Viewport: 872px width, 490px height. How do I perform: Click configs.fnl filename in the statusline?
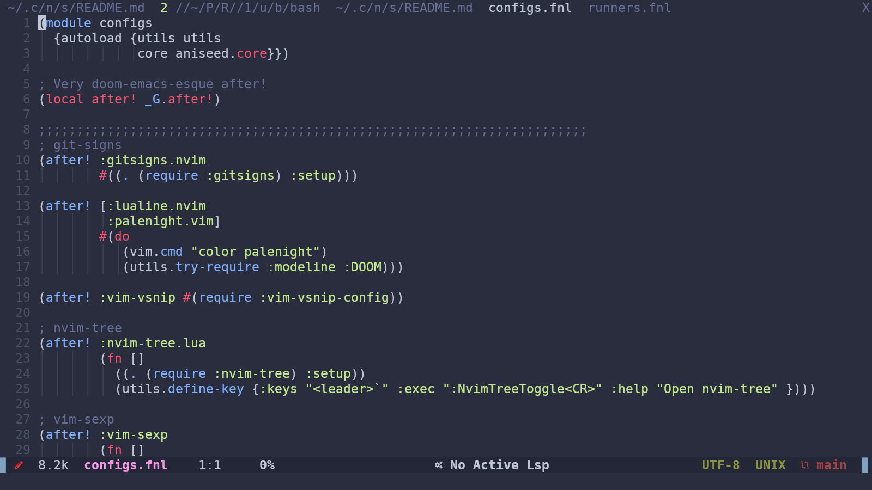[x=126, y=465]
